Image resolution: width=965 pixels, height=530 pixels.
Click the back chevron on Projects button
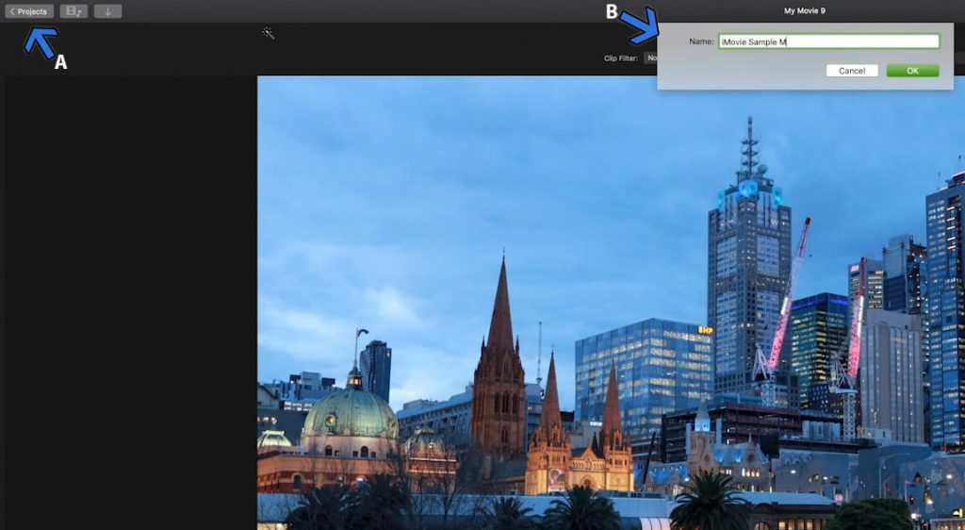pyautogui.click(x=12, y=11)
